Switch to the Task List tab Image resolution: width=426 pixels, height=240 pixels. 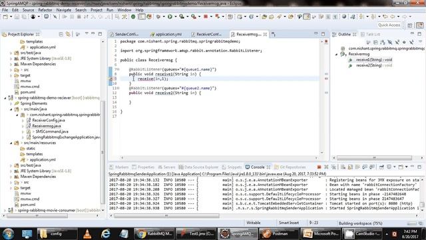coord(370,34)
